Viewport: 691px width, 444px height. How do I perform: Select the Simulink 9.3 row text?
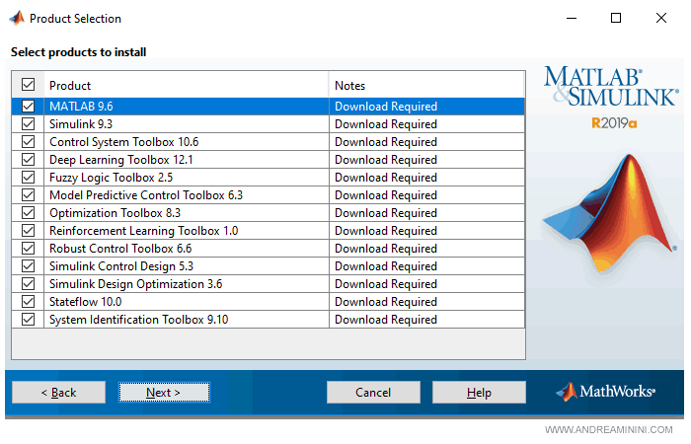coord(81,124)
